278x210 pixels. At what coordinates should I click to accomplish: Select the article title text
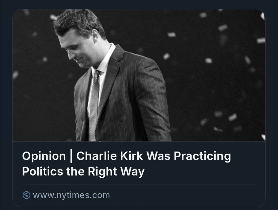coord(126,164)
